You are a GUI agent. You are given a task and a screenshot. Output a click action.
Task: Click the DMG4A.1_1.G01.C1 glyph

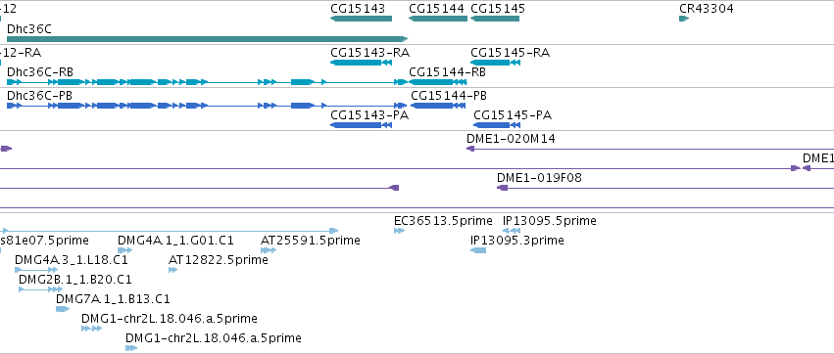(x=125, y=250)
